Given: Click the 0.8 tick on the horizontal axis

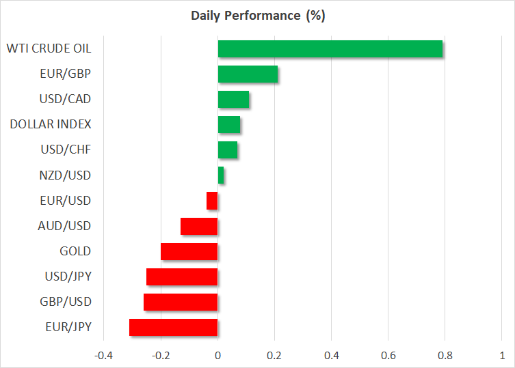Looking at the screenshot, I should pyautogui.click(x=445, y=355).
